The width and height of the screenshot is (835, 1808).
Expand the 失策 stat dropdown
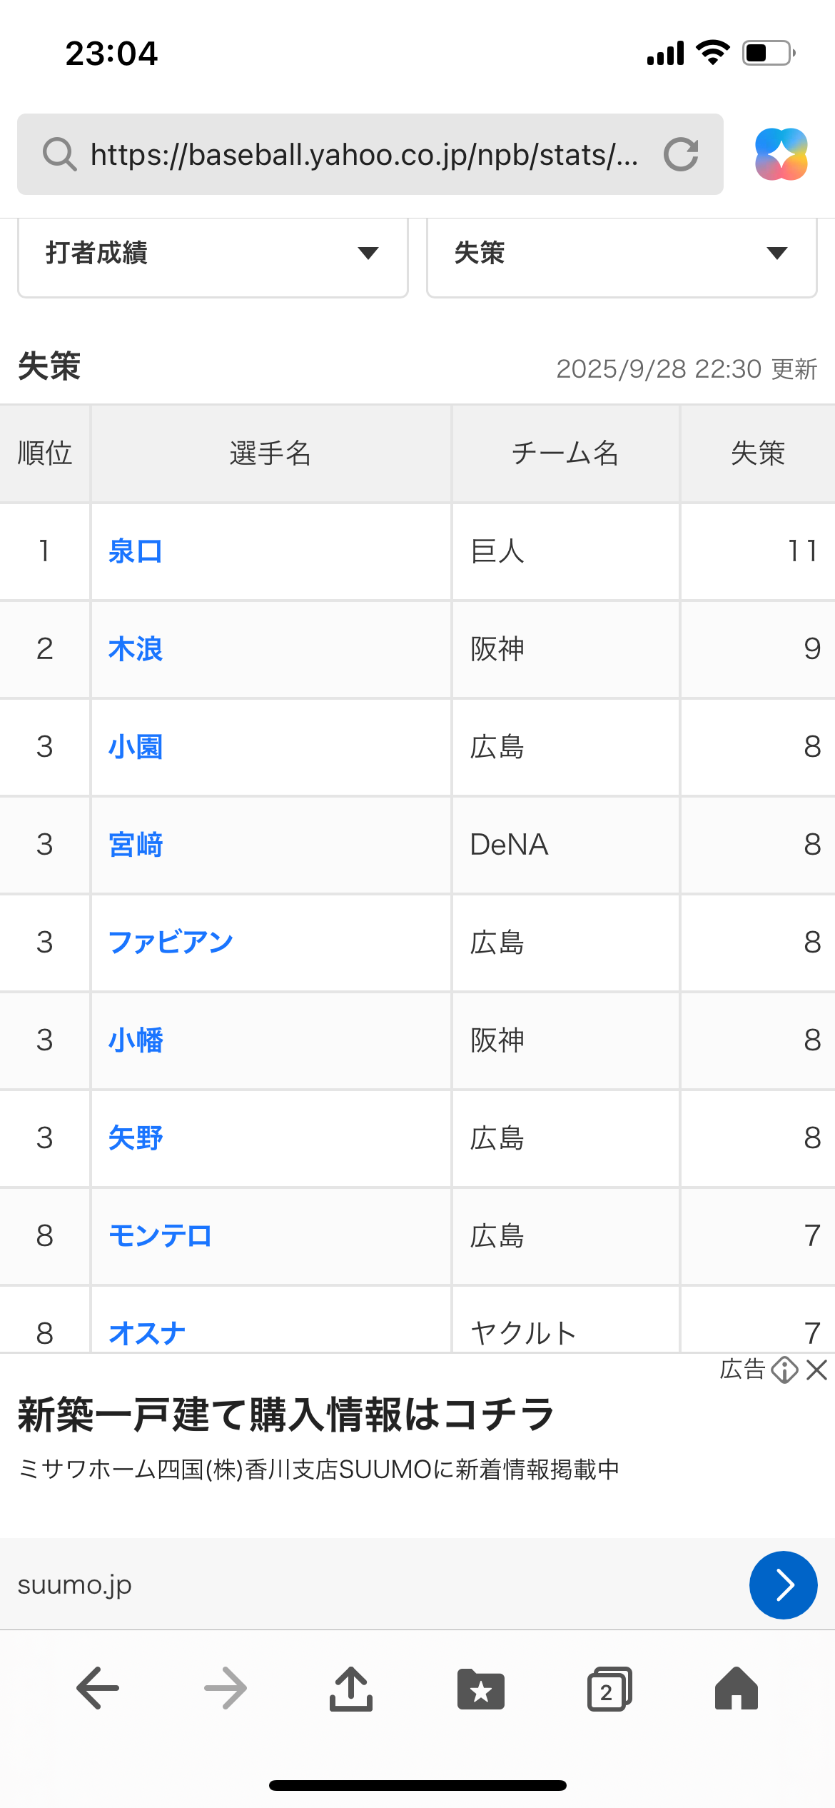622,253
